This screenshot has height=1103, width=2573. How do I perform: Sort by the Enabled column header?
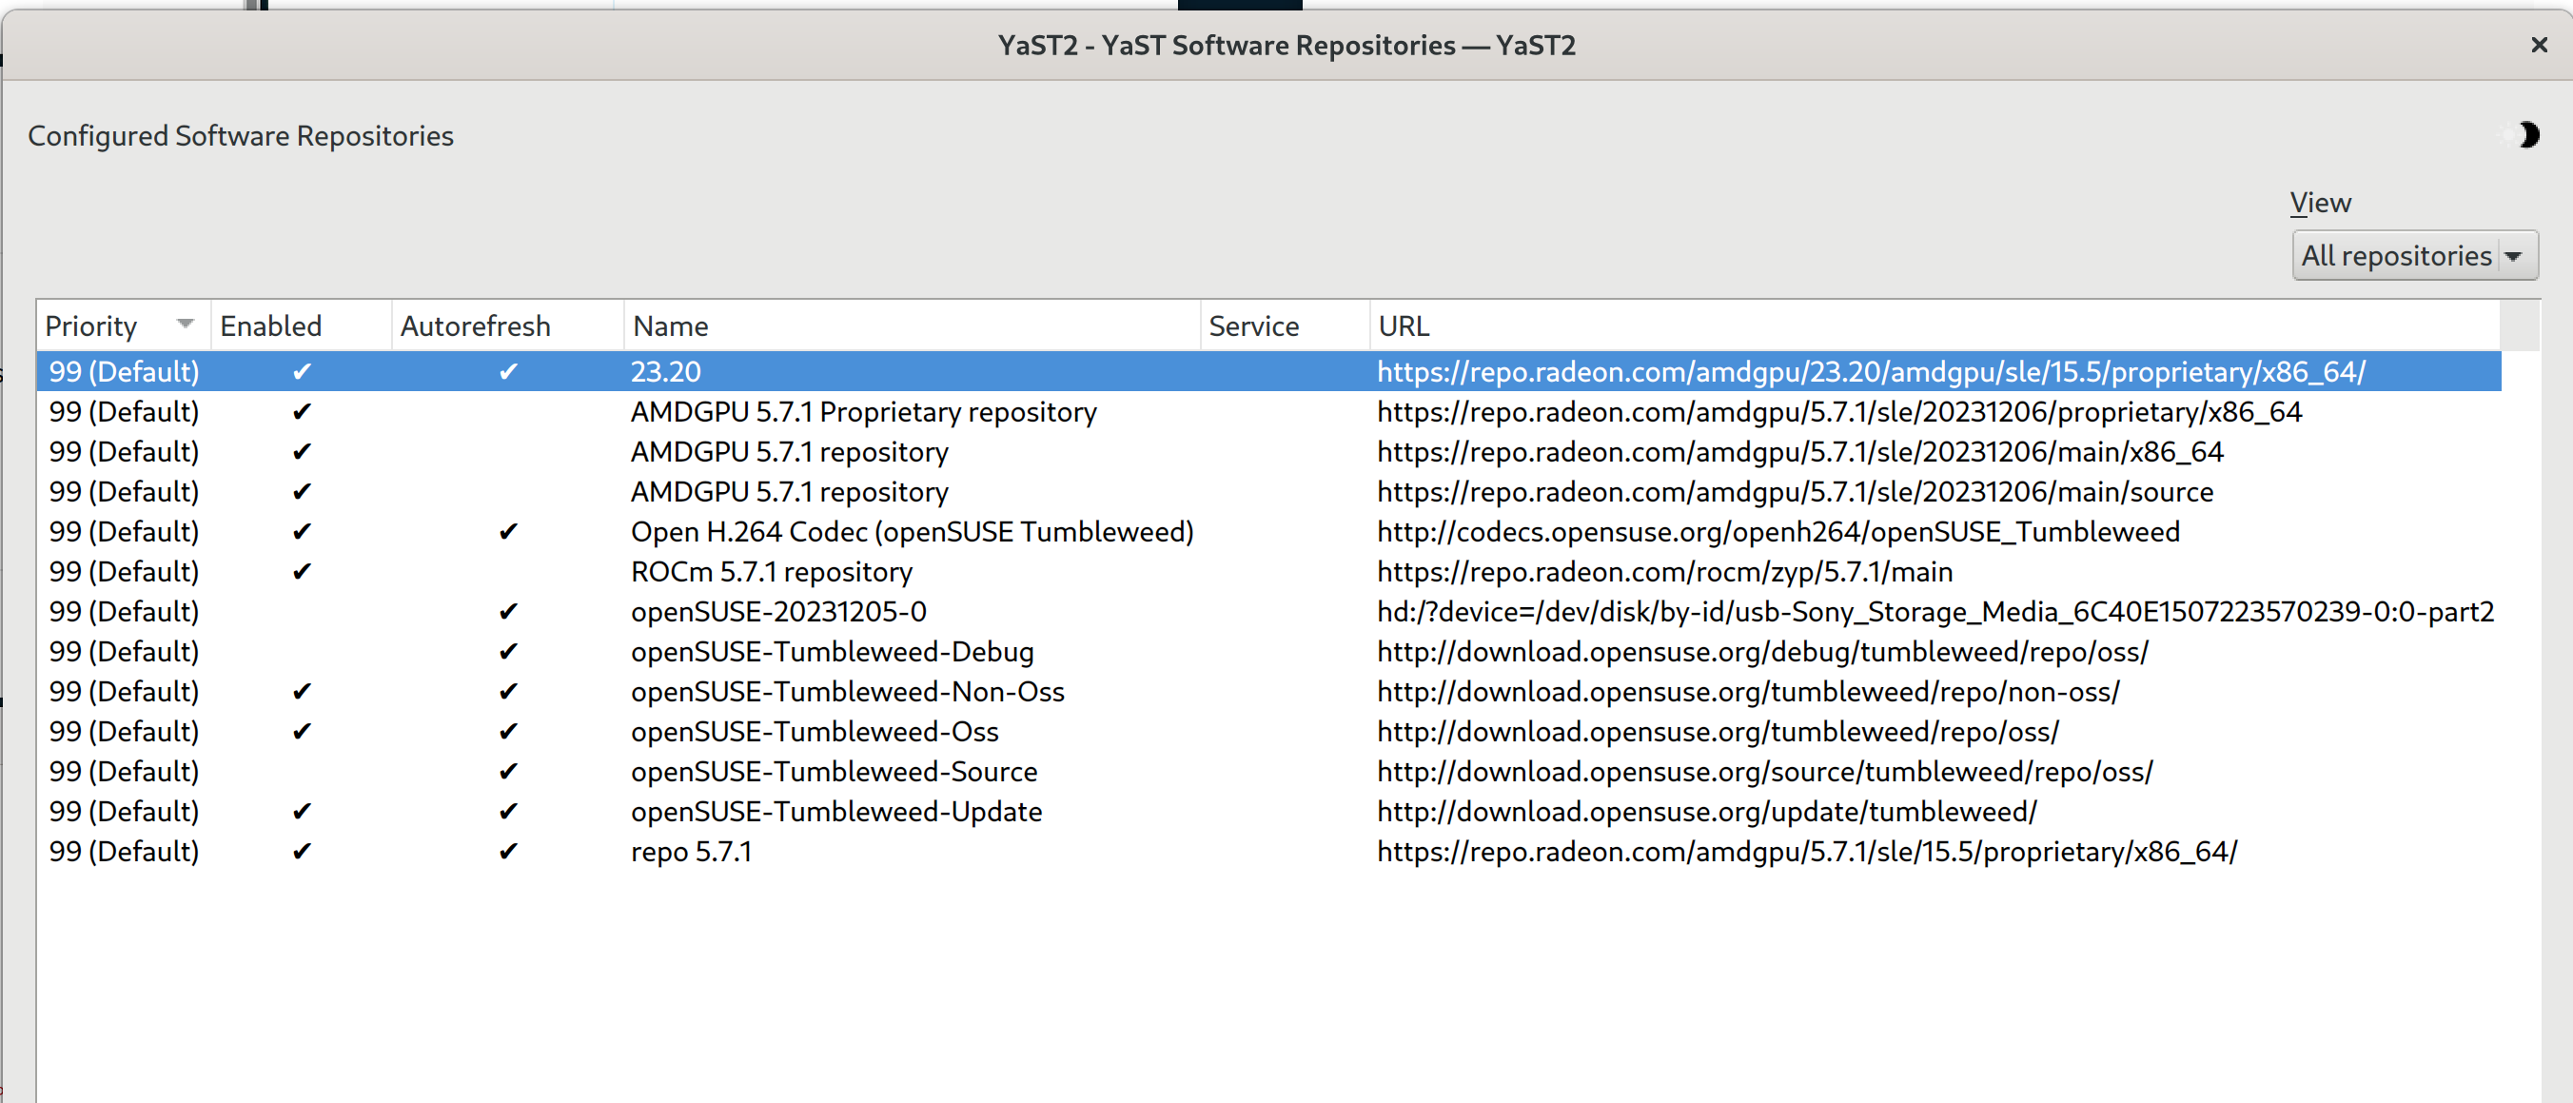270,326
